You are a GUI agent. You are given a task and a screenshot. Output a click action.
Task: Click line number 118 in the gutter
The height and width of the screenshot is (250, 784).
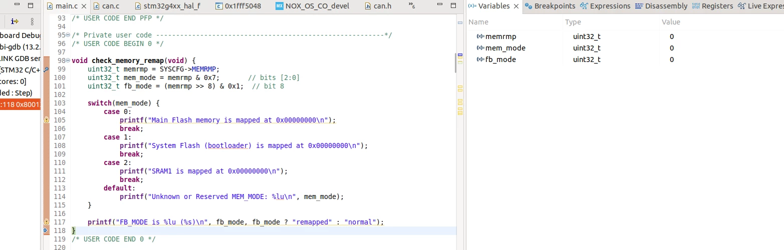click(59, 230)
